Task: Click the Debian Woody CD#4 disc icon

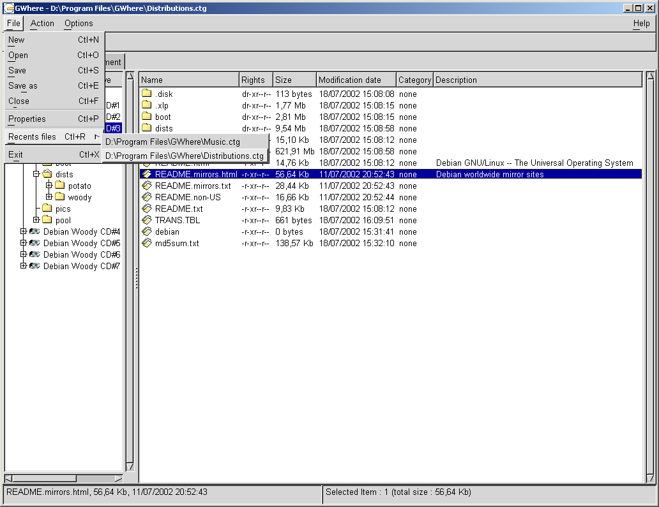Action: 34,231
